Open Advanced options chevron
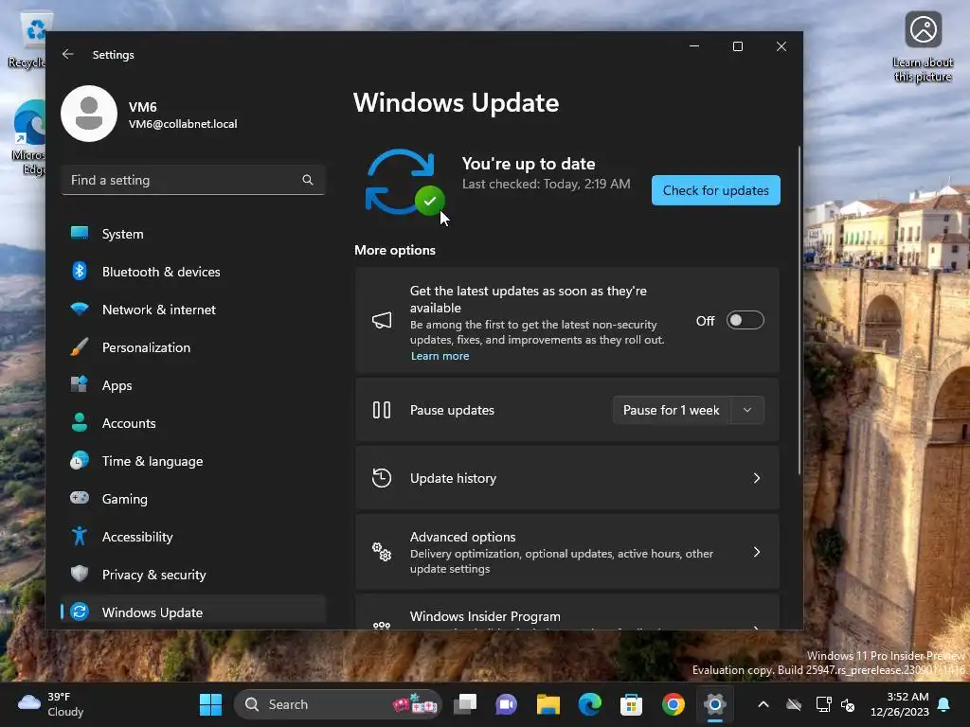 [x=757, y=552]
